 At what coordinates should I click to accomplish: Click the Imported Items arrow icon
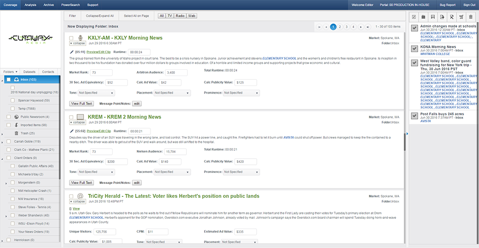pos(16,125)
